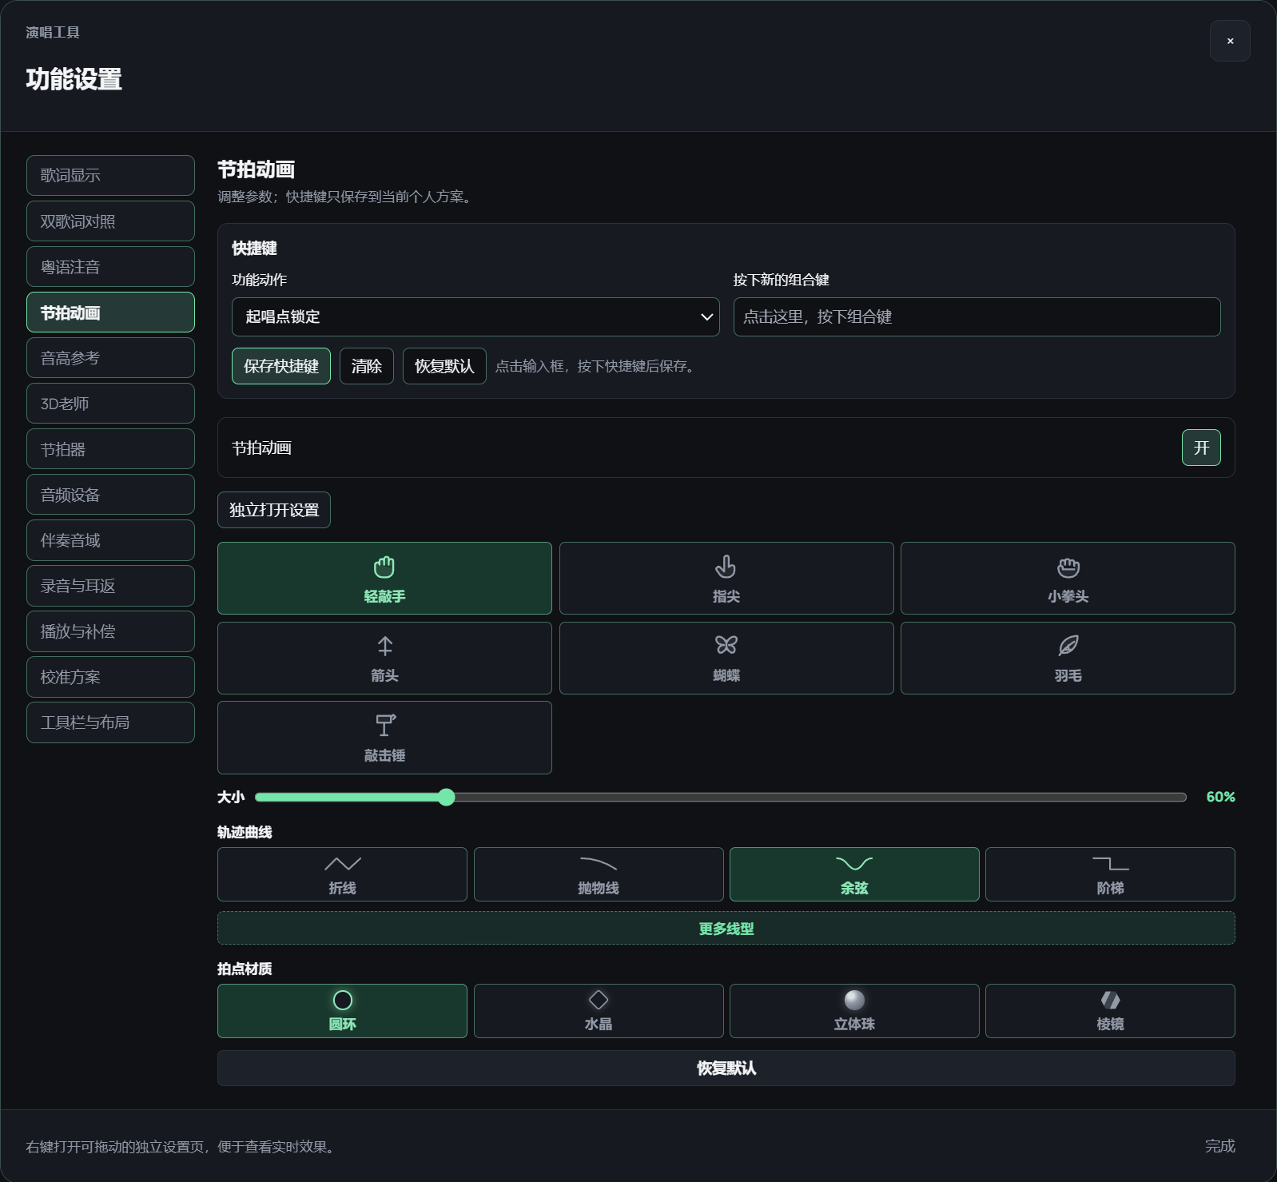The image size is (1277, 1182).
Task: Open the 播放与补偿 tab
Action: coord(110,631)
